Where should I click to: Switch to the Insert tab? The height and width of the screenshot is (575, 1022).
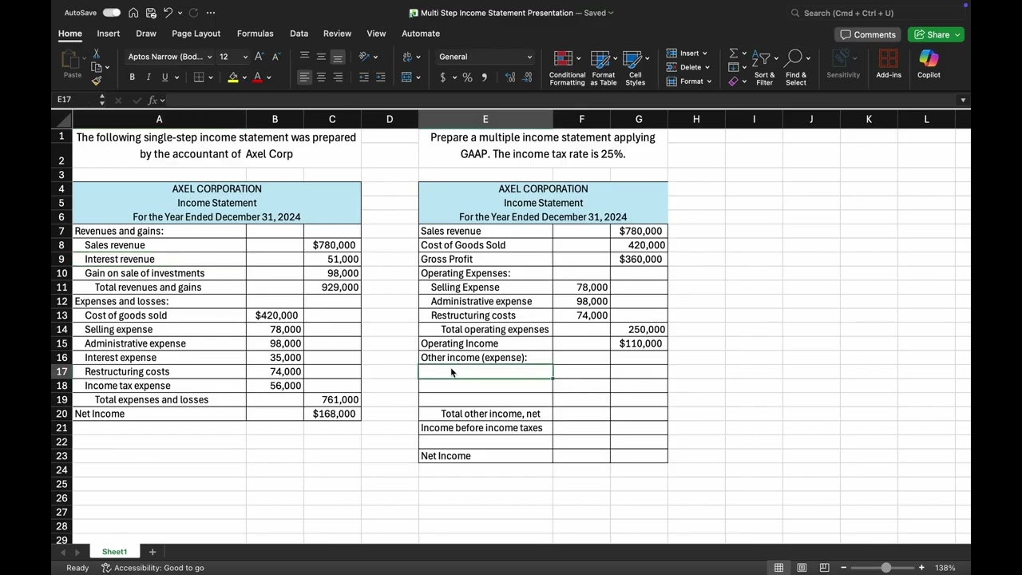[109, 34]
